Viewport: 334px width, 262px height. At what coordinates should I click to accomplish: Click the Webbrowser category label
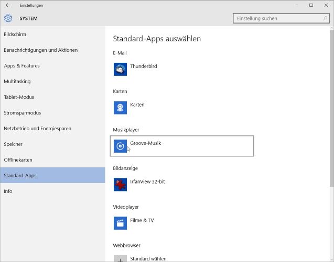[x=126, y=245]
